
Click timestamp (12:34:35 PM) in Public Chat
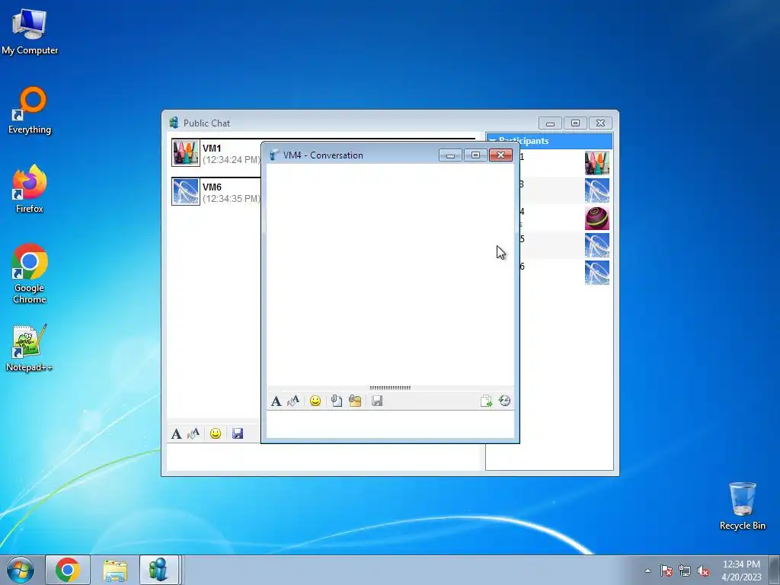click(x=232, y=199)
